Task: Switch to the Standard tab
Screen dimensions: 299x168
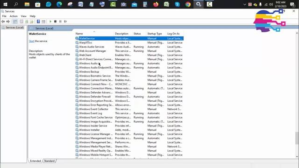Action: [49, 161]
